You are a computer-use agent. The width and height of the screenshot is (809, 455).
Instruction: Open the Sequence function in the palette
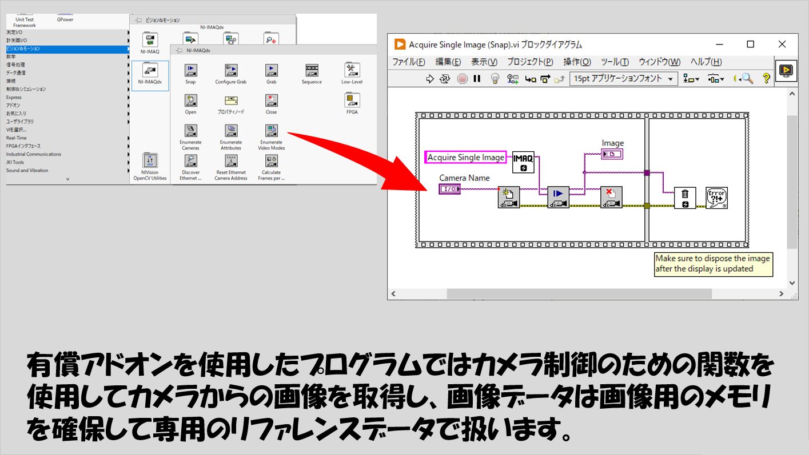coord(312,70)
